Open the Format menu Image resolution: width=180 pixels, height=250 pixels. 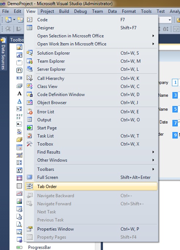click(129, 11)
